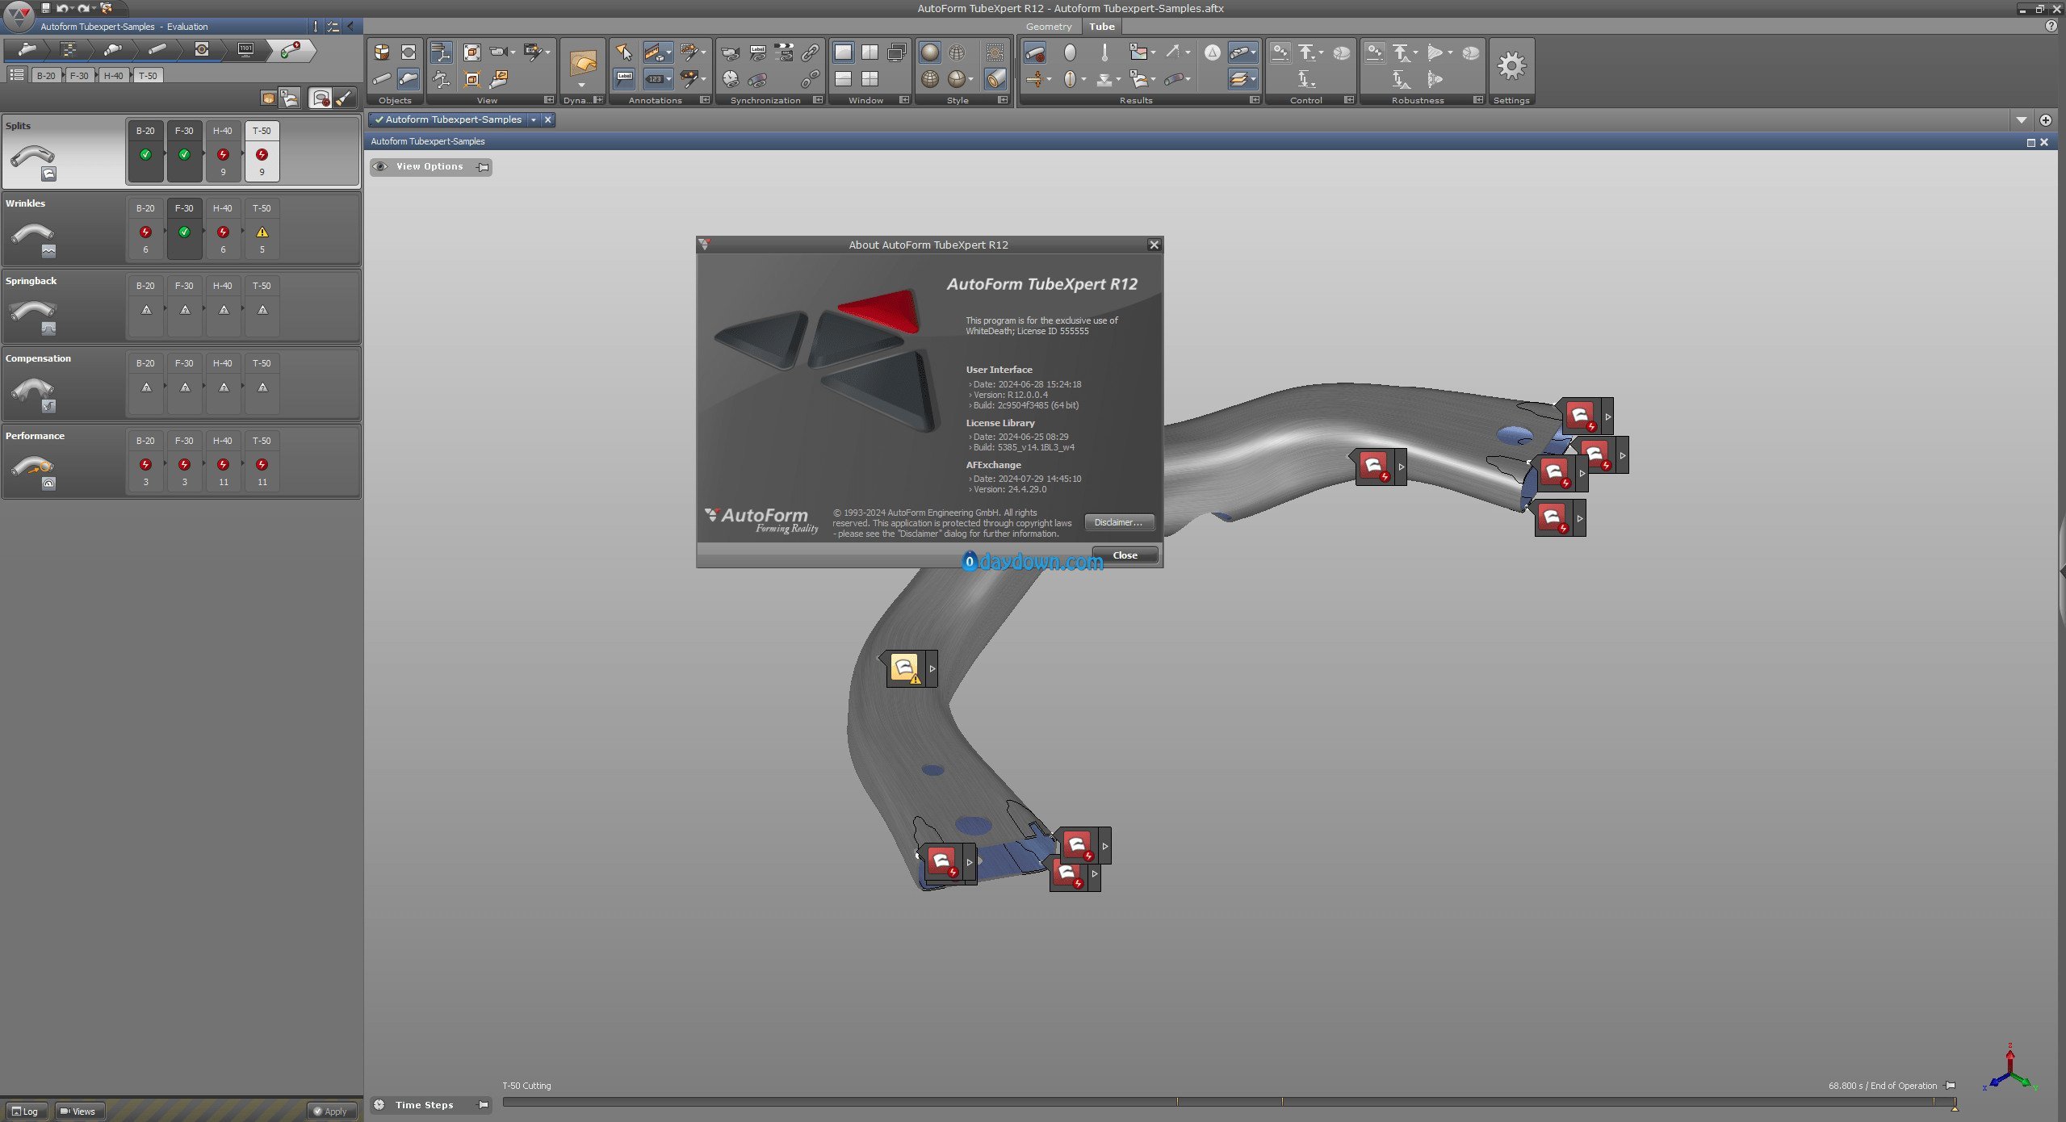The height and width of the screenshot is (1122, 2066).
Task: Click the orange box icon in the left panel
Action: tap(268, 98)
